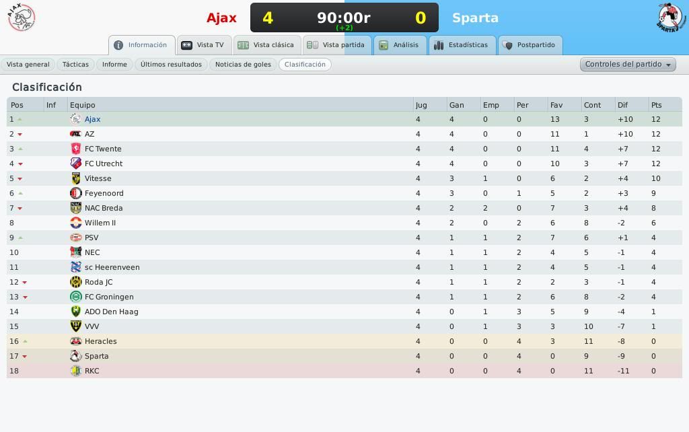Image resolution: width=689 pixels, height=432 pixels.
Task: Select the Análisis tab
Action: pos(400,45)
